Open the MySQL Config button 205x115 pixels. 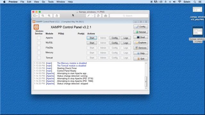click(x=115, y=43)
